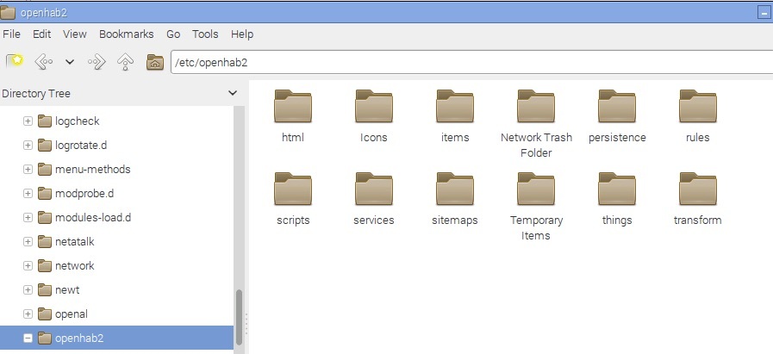The height and width of the screenshot is (354, 773).
Task: Click the new folder toolbar icon
Action: (15, 62)
